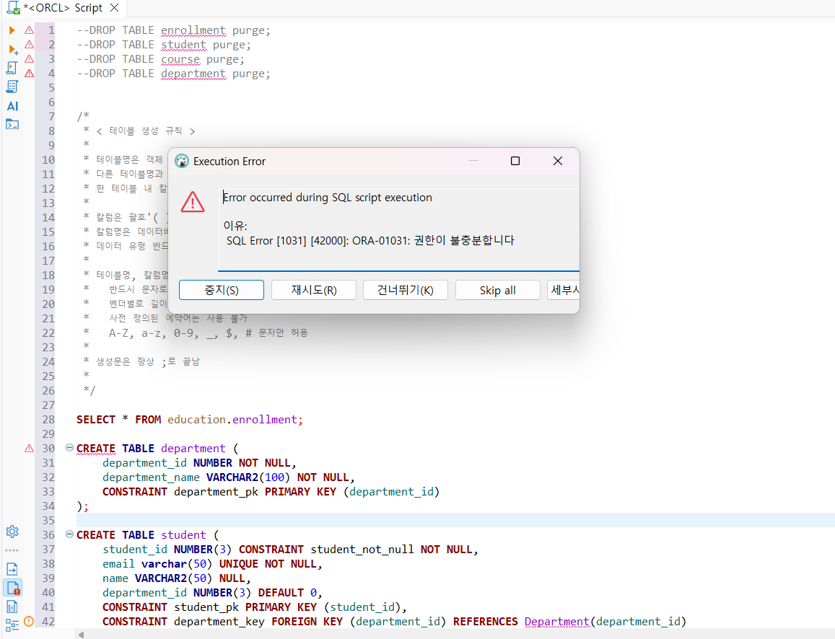Open the outline list panel icon
Image resolution: width=835 pixels, height=639 pixels.
tap(12, 625)
